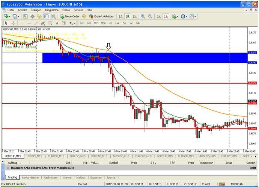259x187 pixels.
Task: Switch timeframe to M5
Action: coord(89,23)
